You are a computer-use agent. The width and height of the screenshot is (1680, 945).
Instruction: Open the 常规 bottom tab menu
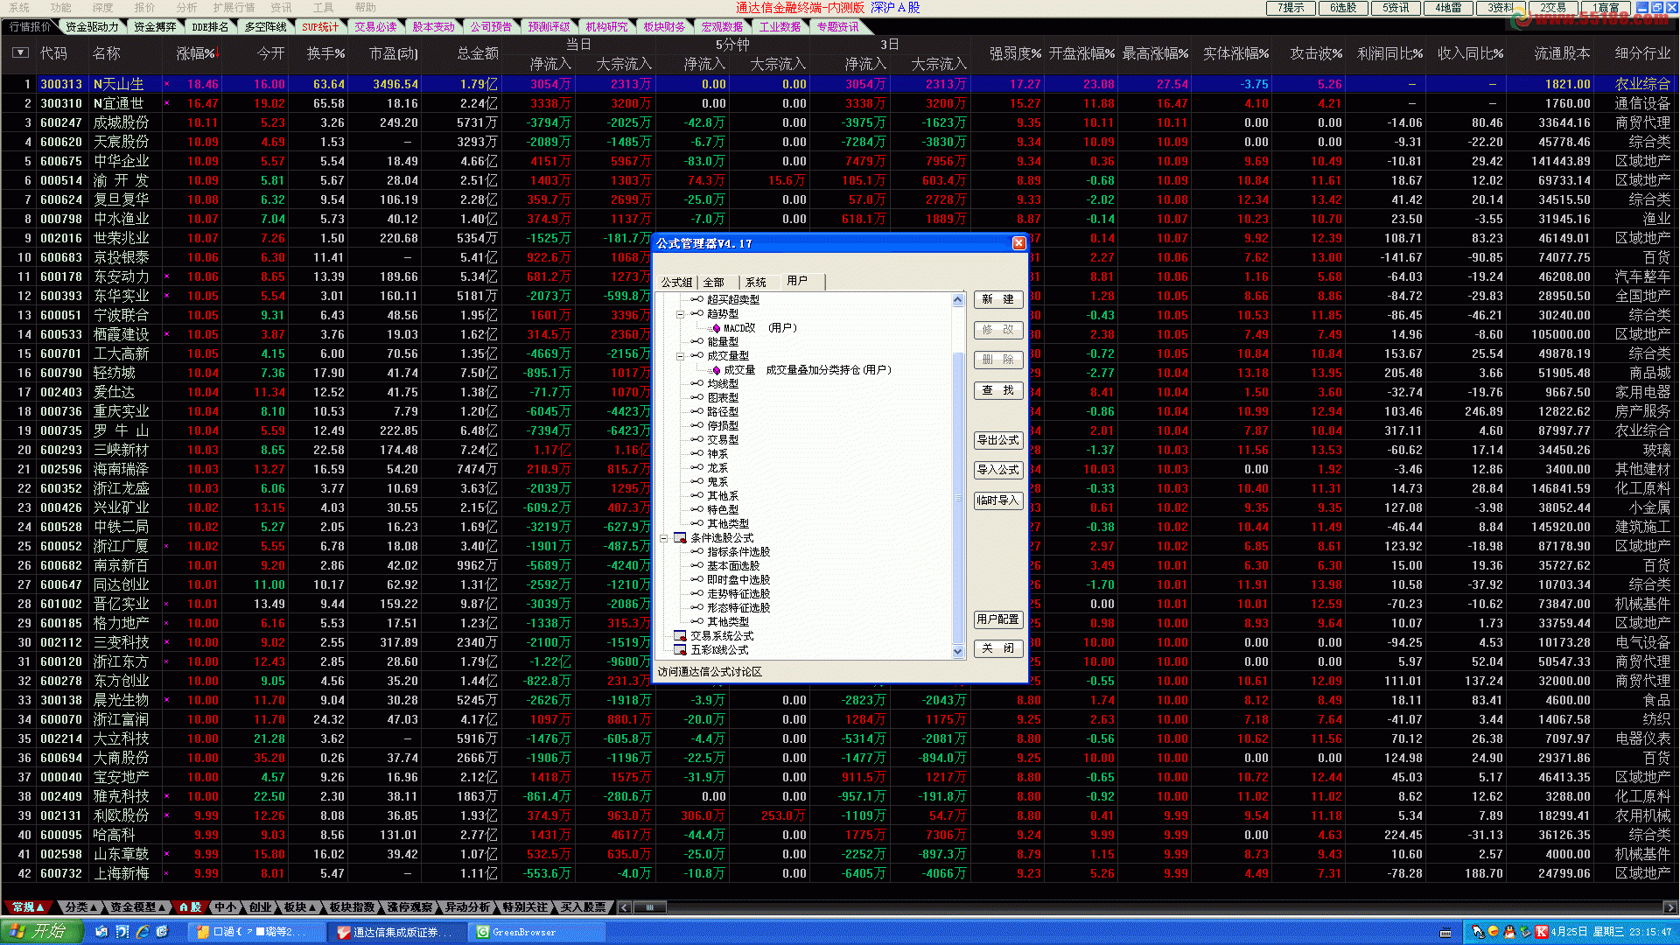click(x=27, y=907)
